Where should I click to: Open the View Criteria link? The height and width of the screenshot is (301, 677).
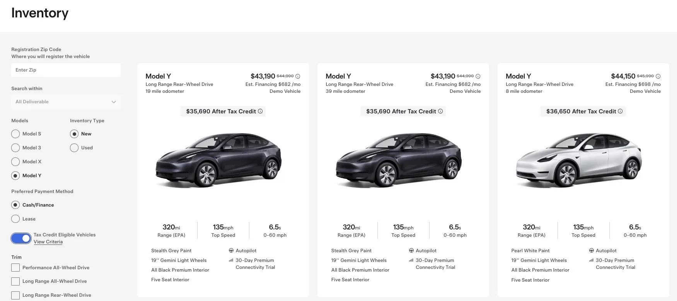click(x=48, y=242)
